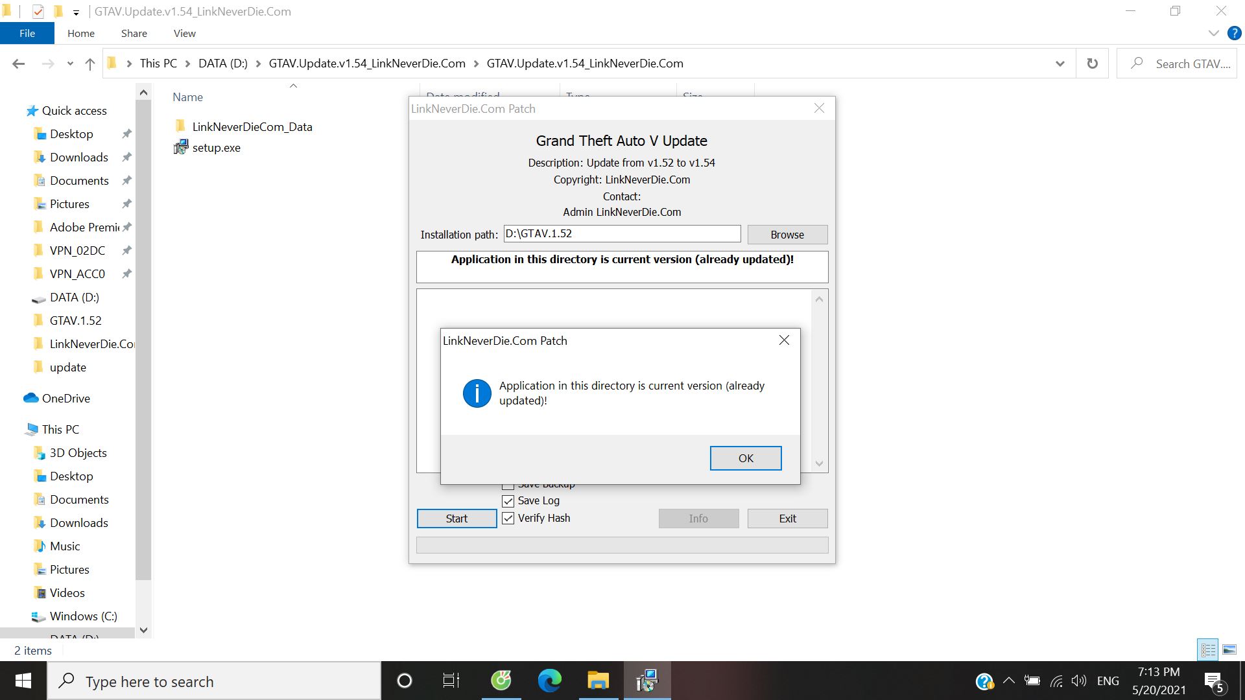Open the File menu in Explorer

pyautogui.click(x=27, y=33)
